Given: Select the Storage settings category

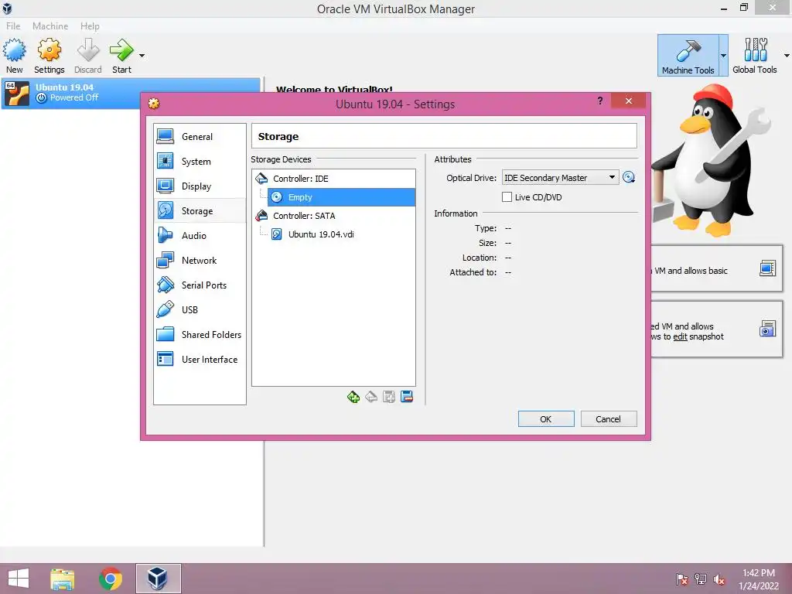Looking at the screenshot, I should click(200, 210).
